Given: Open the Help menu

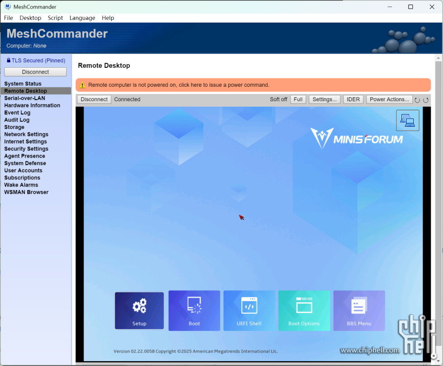Looking at the screenshot, I should click(x=108, y=18).
